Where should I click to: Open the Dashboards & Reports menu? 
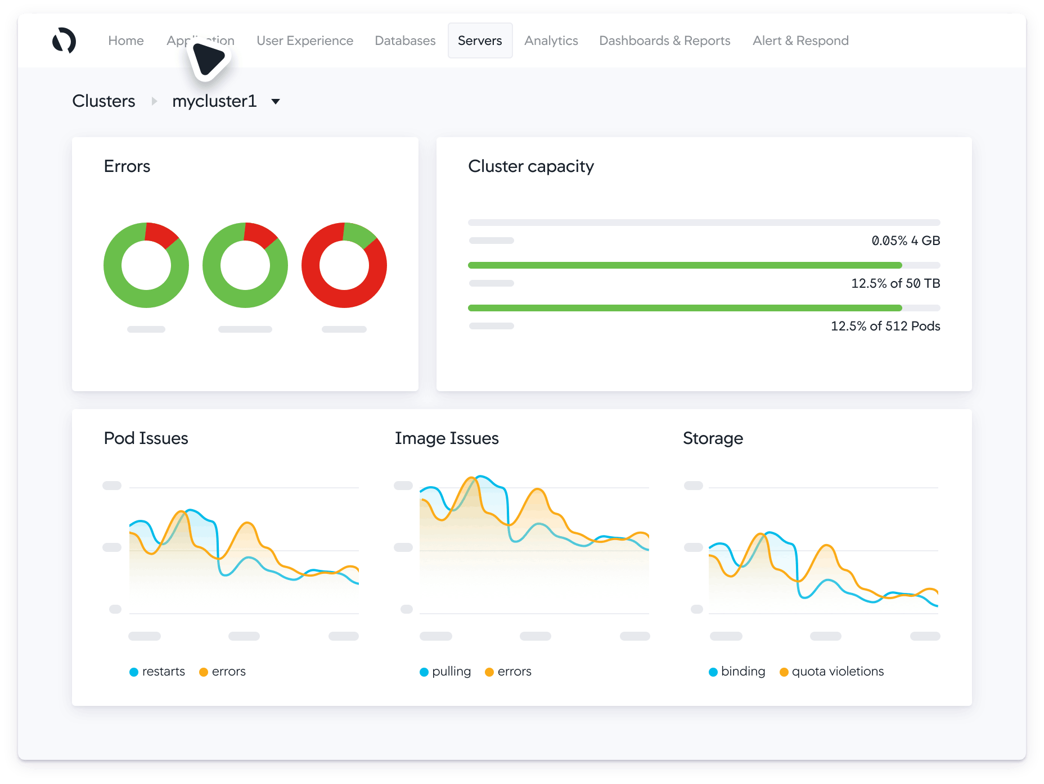pos(664,40)
